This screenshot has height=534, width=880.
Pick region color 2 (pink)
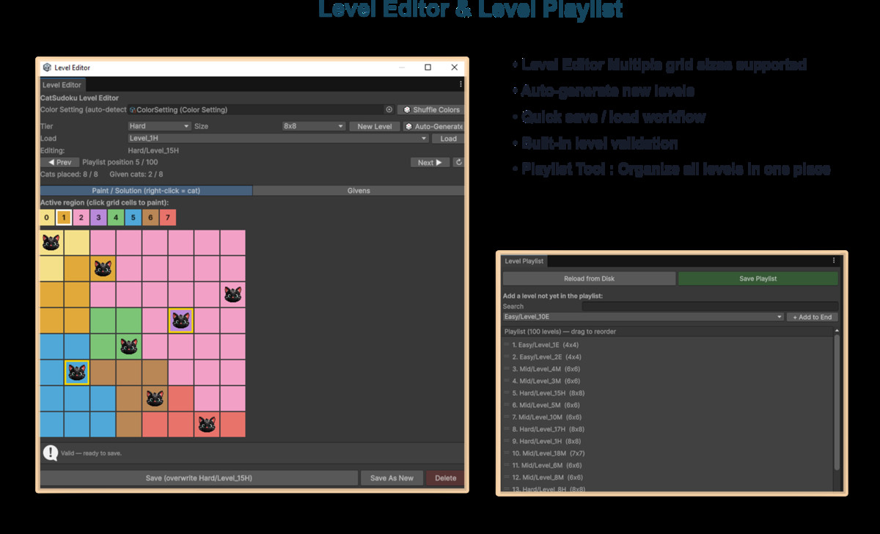click(81, 218)
